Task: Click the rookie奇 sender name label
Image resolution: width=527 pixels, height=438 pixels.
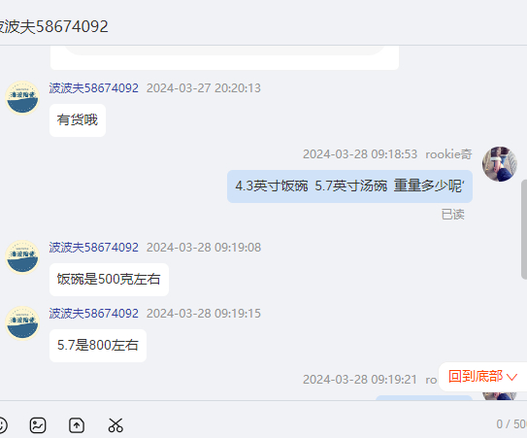Action: [448, 154]
